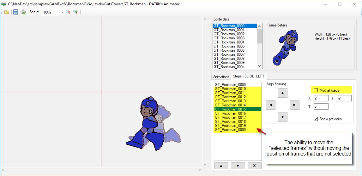Open the Scale percentage dropdown
Viewport: 362px width, 176px height.
coord(62,12)
